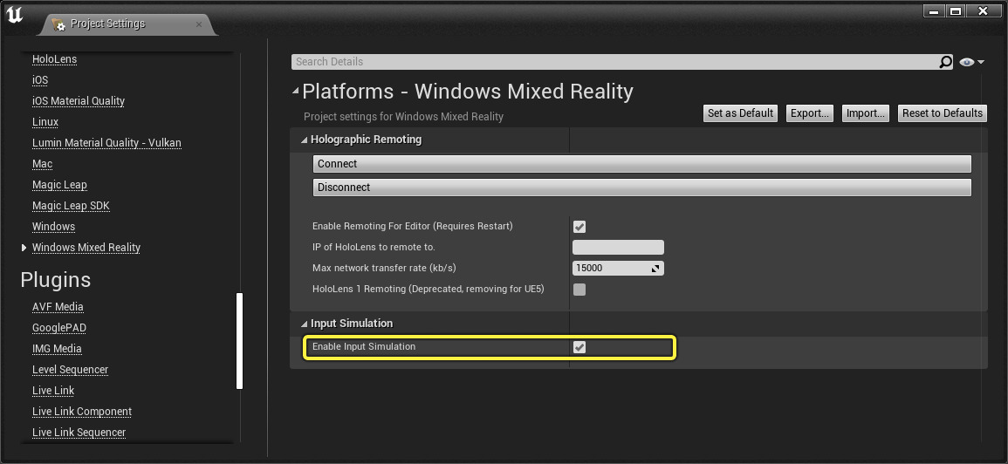Open Lumin Material Quality - Vulkan settings
This screenshot has width=1008, height=464.
pos(106,143)
